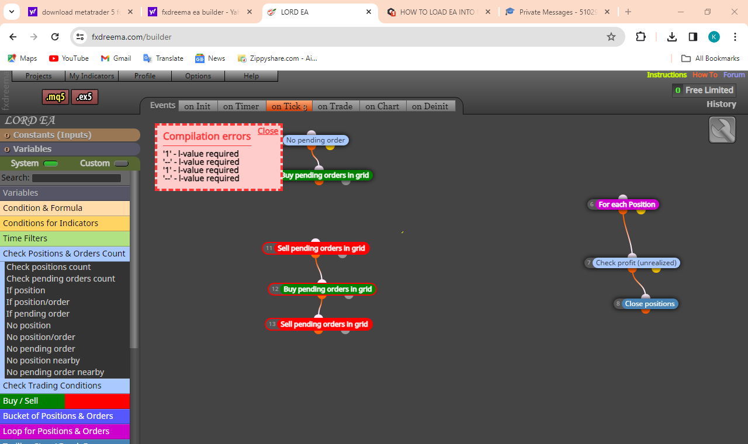Open the wrench settings tool icon
Viewport: 748px width, 444px height.
click(722, 130)
